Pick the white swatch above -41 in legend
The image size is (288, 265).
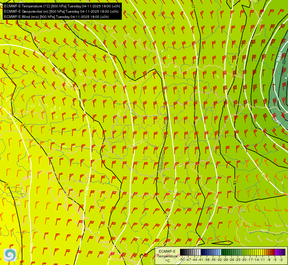[200, 252]
